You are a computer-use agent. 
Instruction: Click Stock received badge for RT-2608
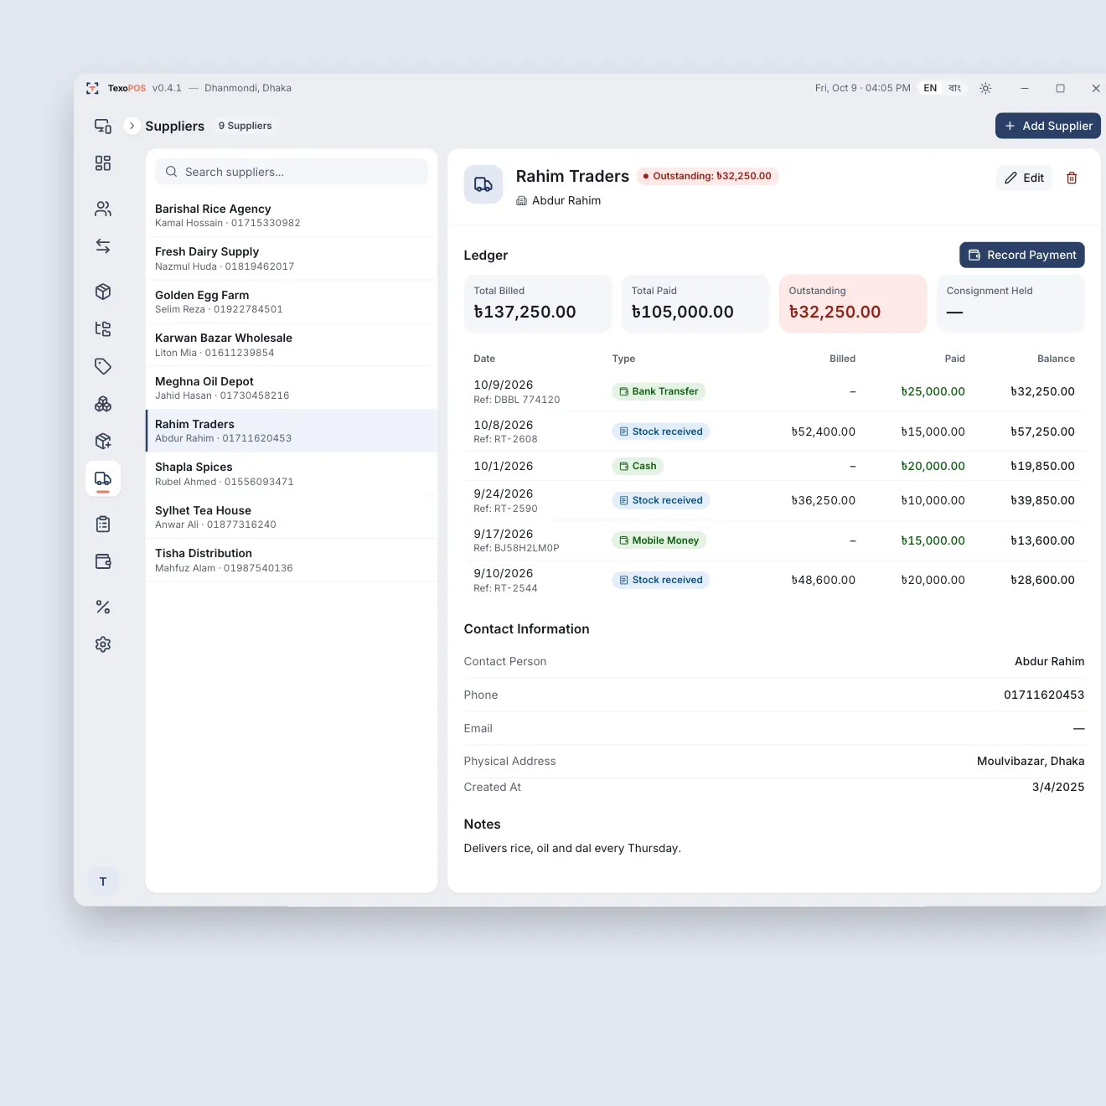[661, 432]
